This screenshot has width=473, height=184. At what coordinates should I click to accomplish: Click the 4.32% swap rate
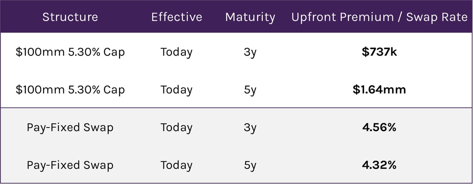379,165
